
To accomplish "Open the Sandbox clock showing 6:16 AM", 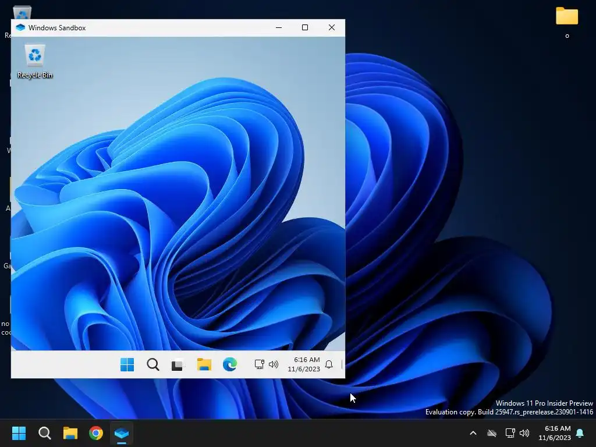I will (304, 364).
